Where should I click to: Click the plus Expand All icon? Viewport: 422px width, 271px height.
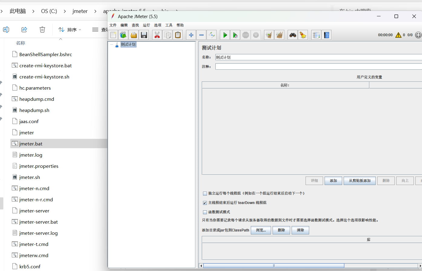pyautogui.click(x=191, y=35)
